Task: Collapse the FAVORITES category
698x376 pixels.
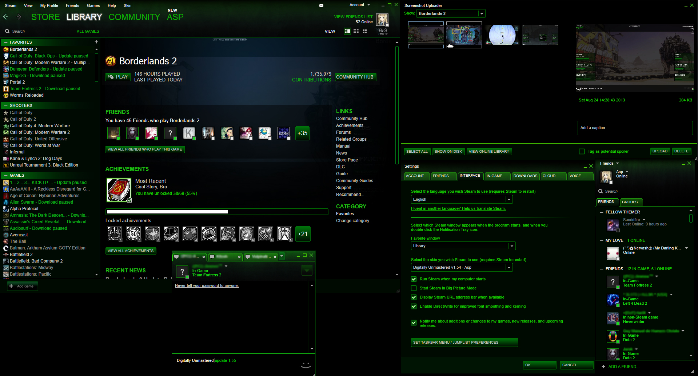Action: pyautogui.click(x=6, y=42)
